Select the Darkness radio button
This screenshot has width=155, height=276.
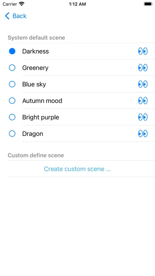(12, 51)
